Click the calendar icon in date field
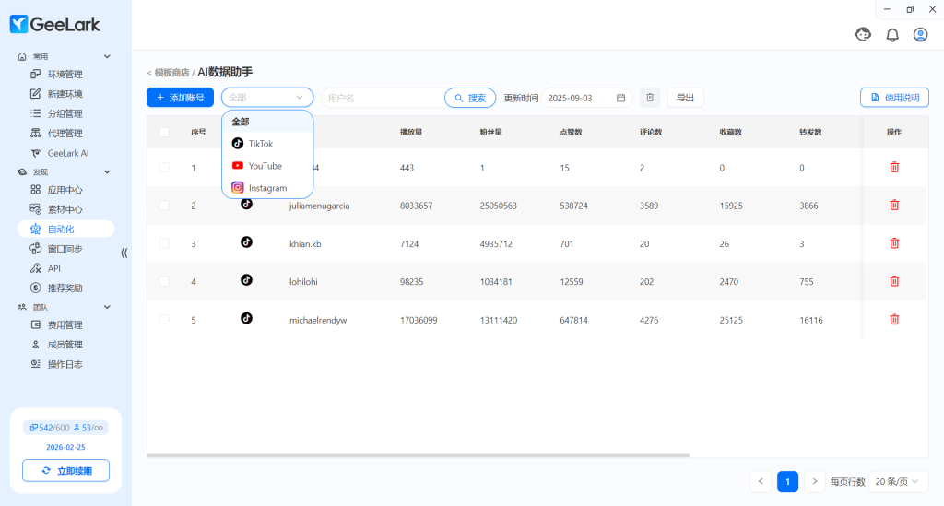This screenshot has width=944, height=506. (x=620, y=98)
